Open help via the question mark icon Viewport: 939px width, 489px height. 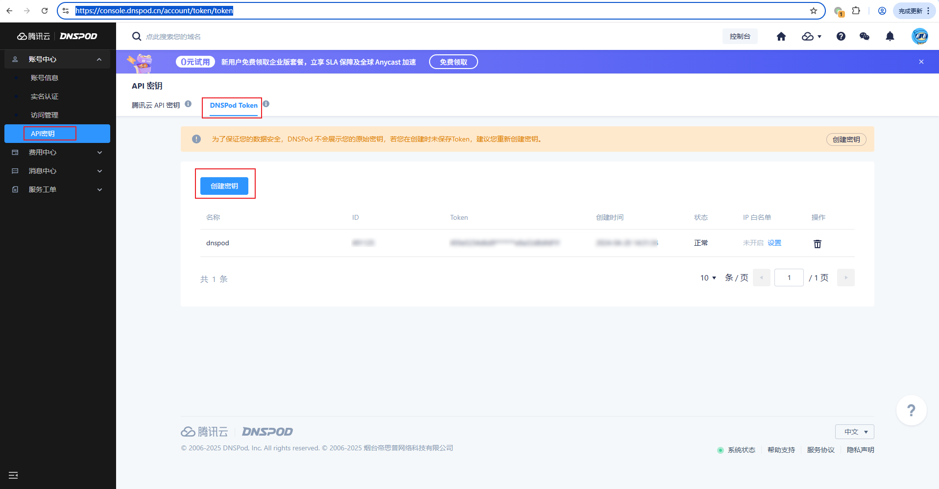pos(841,36)
